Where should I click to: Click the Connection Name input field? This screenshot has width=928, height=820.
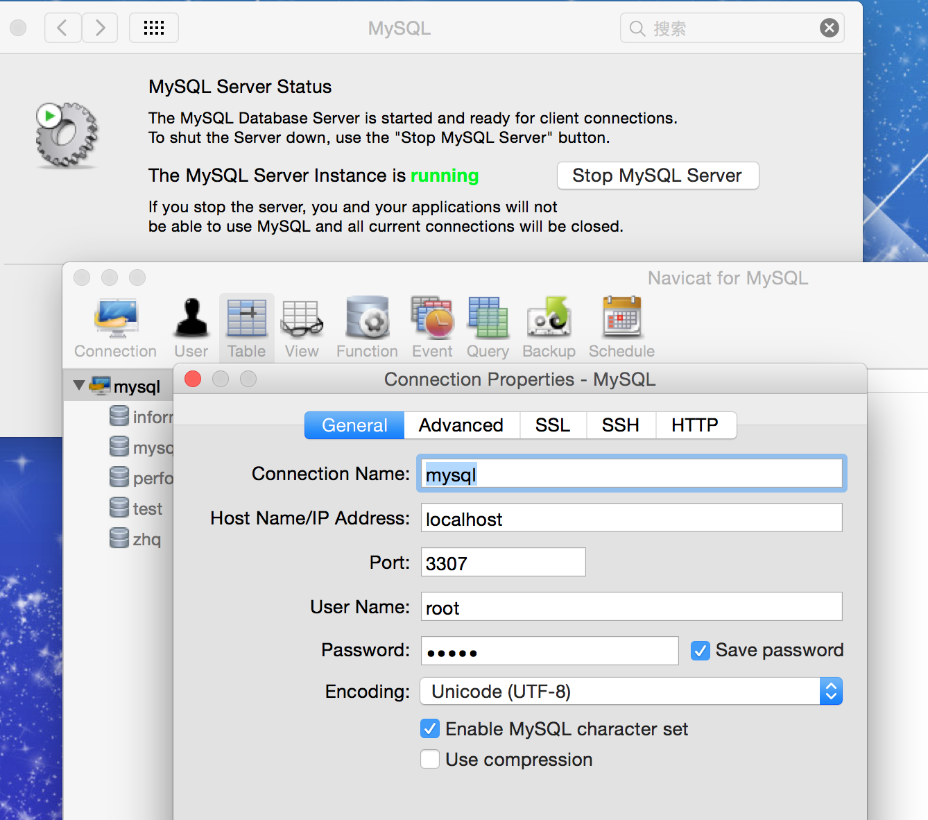point(631,474)
